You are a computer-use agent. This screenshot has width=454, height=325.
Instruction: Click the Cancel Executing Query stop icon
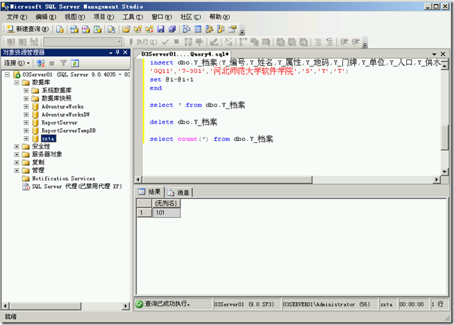tap(176, 42)
